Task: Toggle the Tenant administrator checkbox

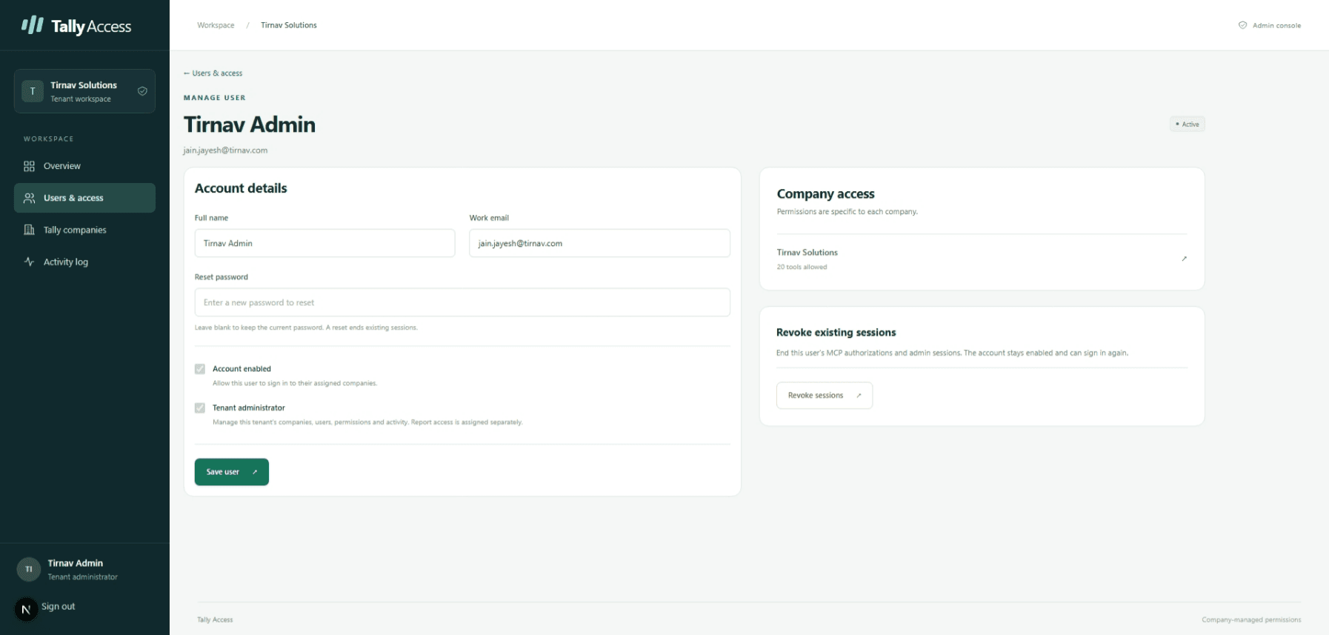Action: (x=200, y=408)
